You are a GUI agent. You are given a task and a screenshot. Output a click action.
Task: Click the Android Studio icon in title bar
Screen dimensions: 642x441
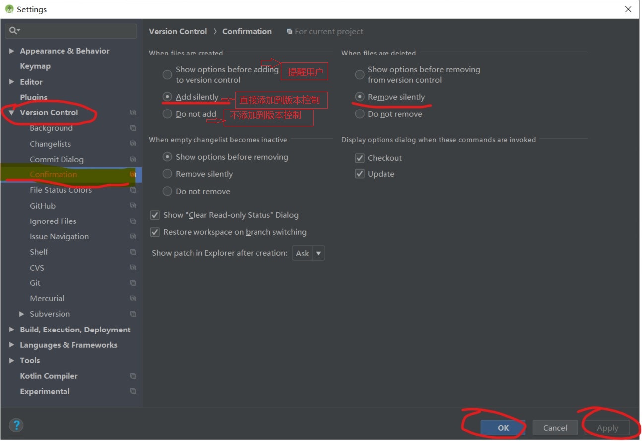9,9
